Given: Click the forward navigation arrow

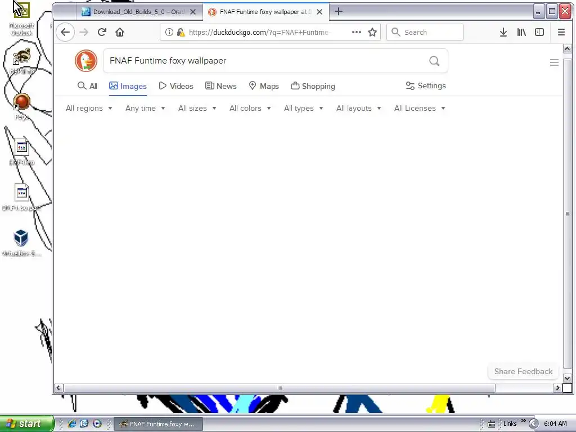Looking at the screenshot, I should click(84, 32).
